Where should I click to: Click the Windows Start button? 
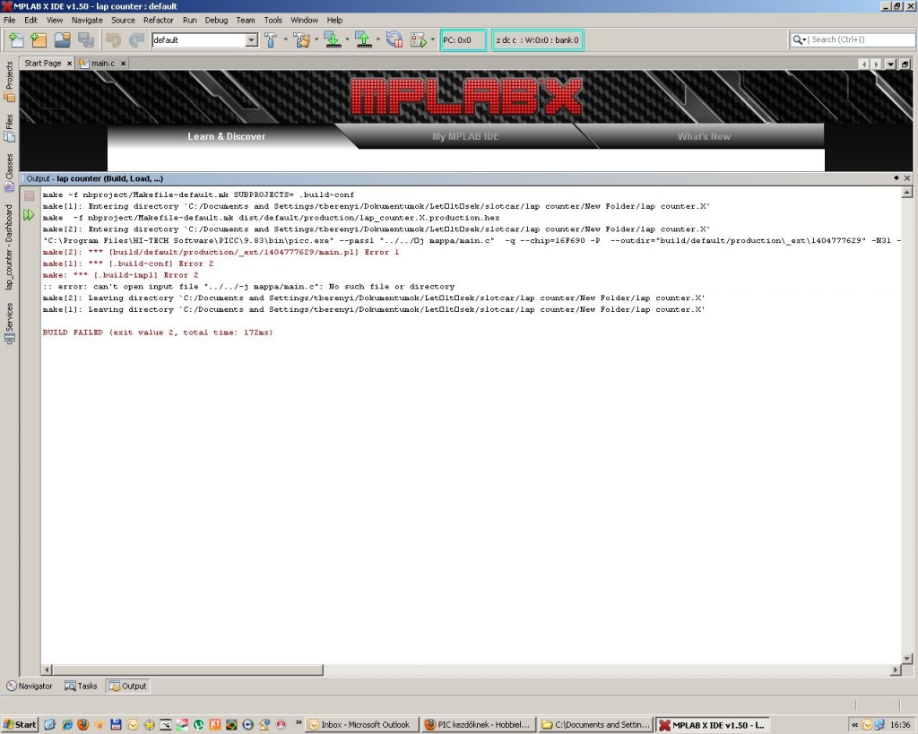20,725
